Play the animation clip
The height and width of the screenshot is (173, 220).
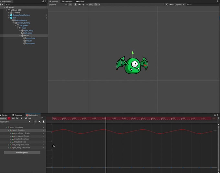[21, 118]
